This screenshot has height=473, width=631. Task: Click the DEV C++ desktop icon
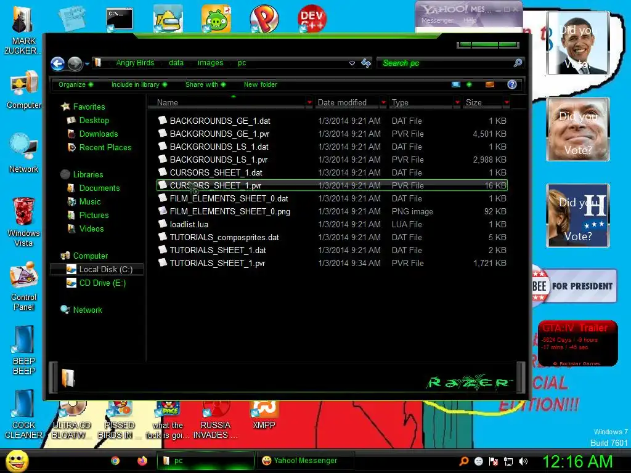tap(312, 18)
